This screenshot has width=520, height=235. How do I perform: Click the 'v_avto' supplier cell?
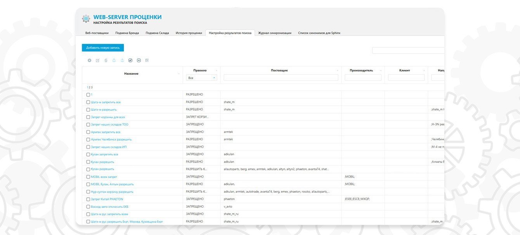(x=281, y=207)
